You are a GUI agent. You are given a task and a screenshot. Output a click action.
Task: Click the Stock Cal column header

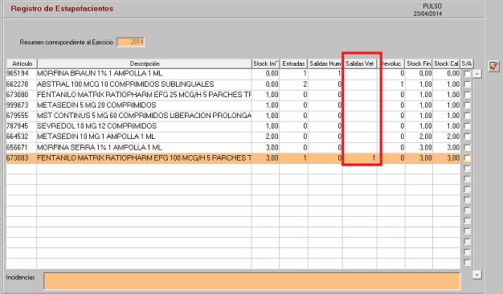click(446, 63)
